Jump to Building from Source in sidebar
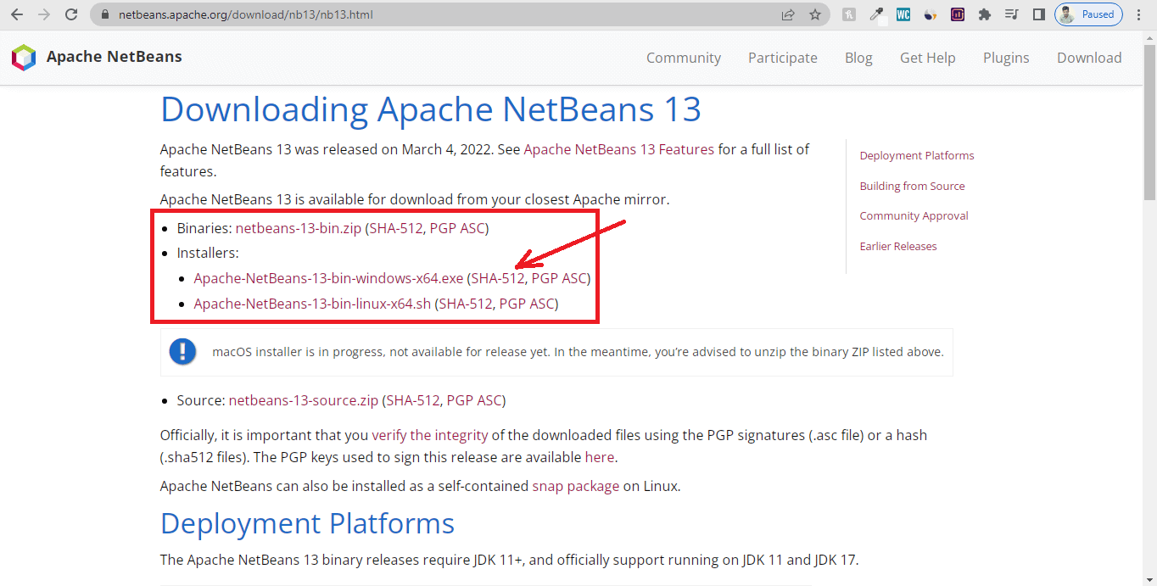The image size is (1157, 586). coord(912,186)
